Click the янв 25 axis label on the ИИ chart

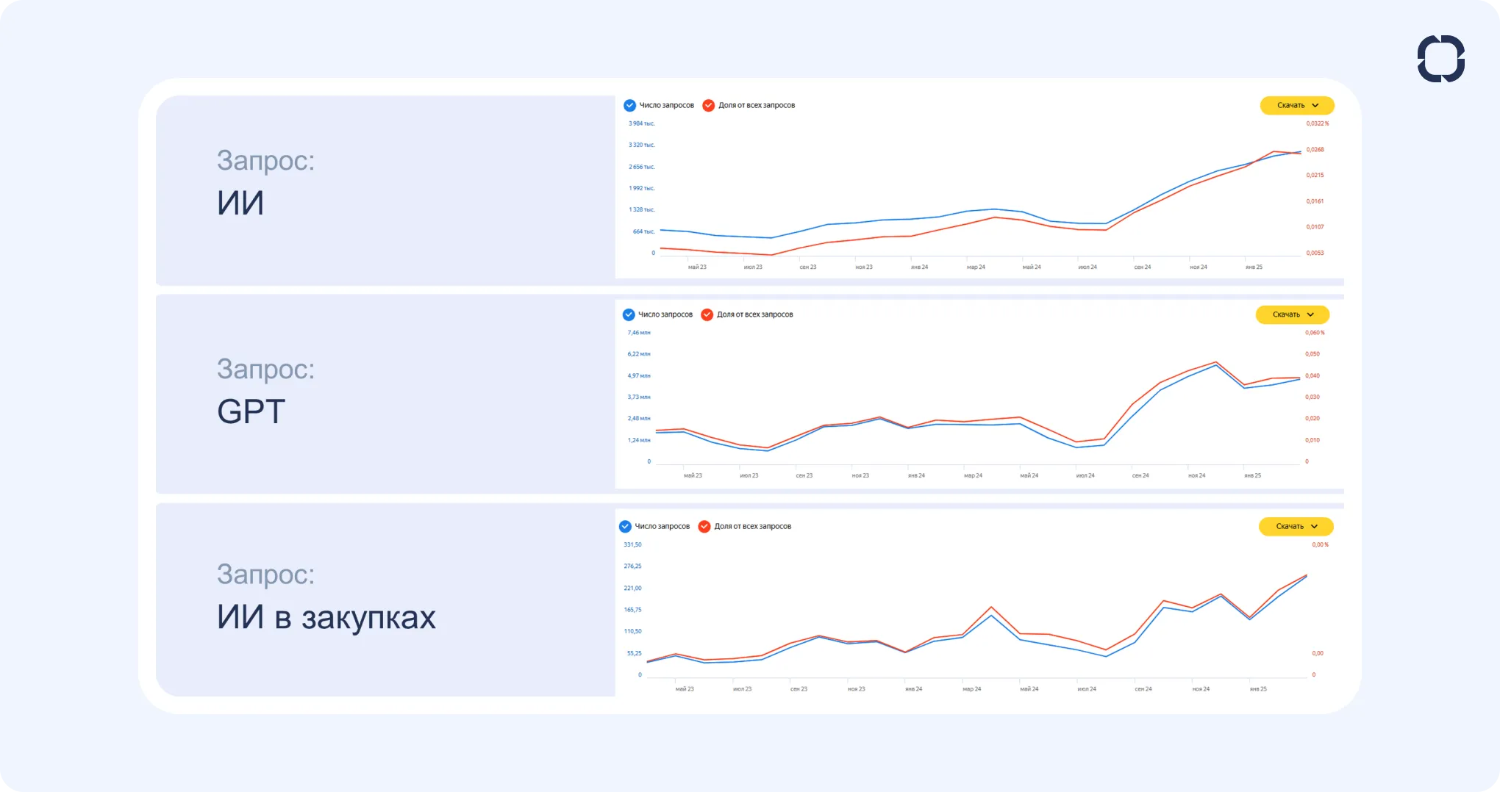(1253, 267)
